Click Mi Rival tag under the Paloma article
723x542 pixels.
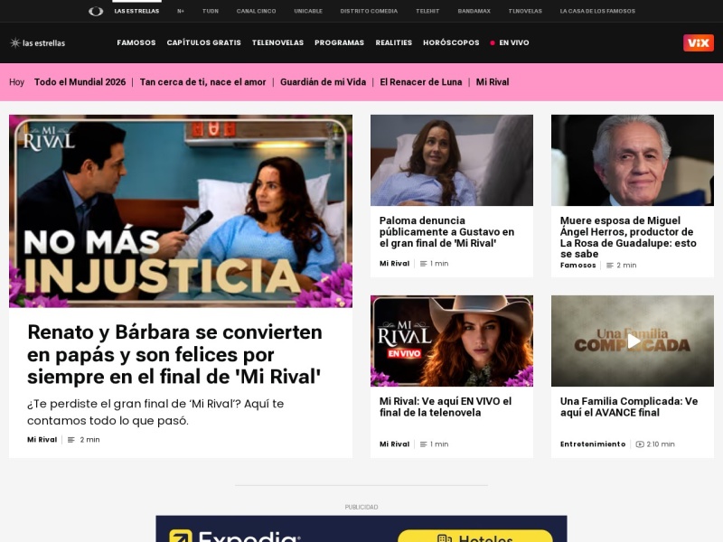tap(394, 264)
